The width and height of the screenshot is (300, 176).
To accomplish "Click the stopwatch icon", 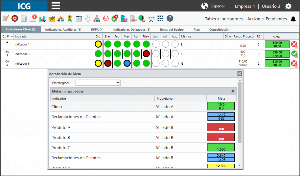I will 88,18.
